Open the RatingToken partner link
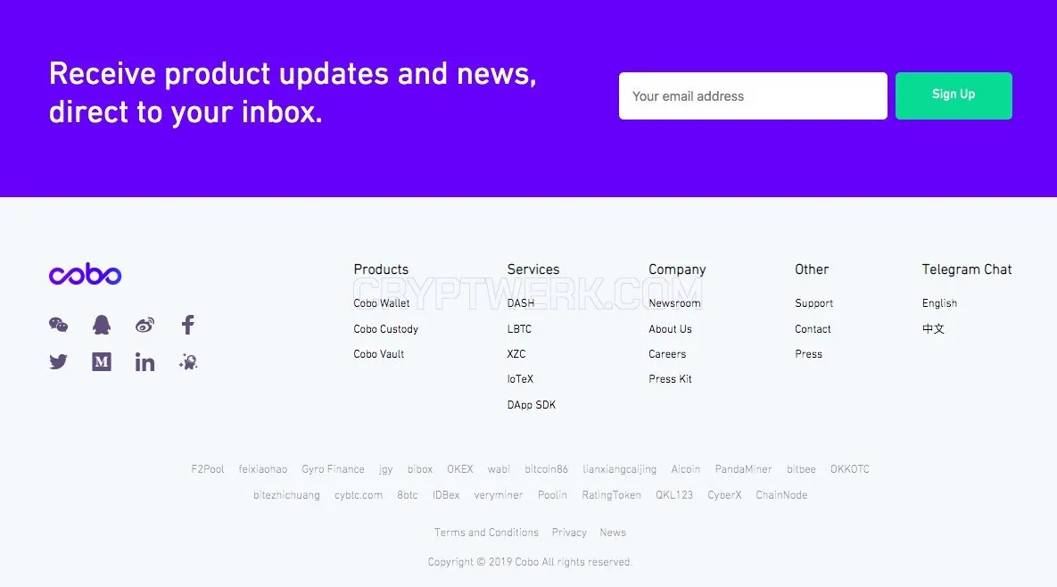Image resolution: width=1057 pixels, height=587 pixels. [611, 495]
